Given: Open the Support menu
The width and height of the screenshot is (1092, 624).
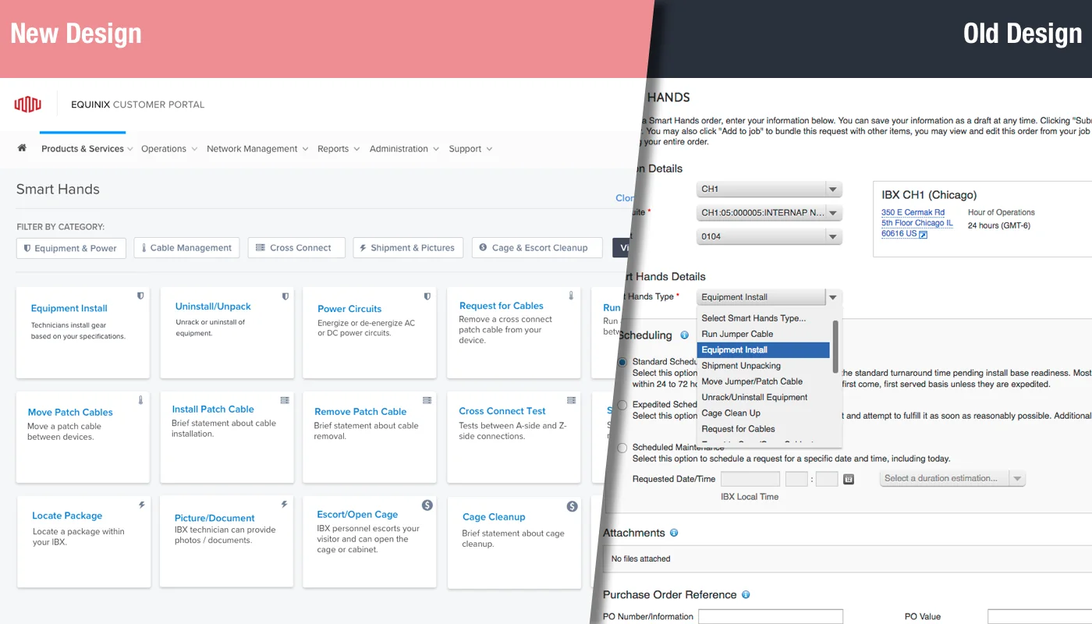Looking at the screenshot, I should pyautogui.click(x=470, y=148).
